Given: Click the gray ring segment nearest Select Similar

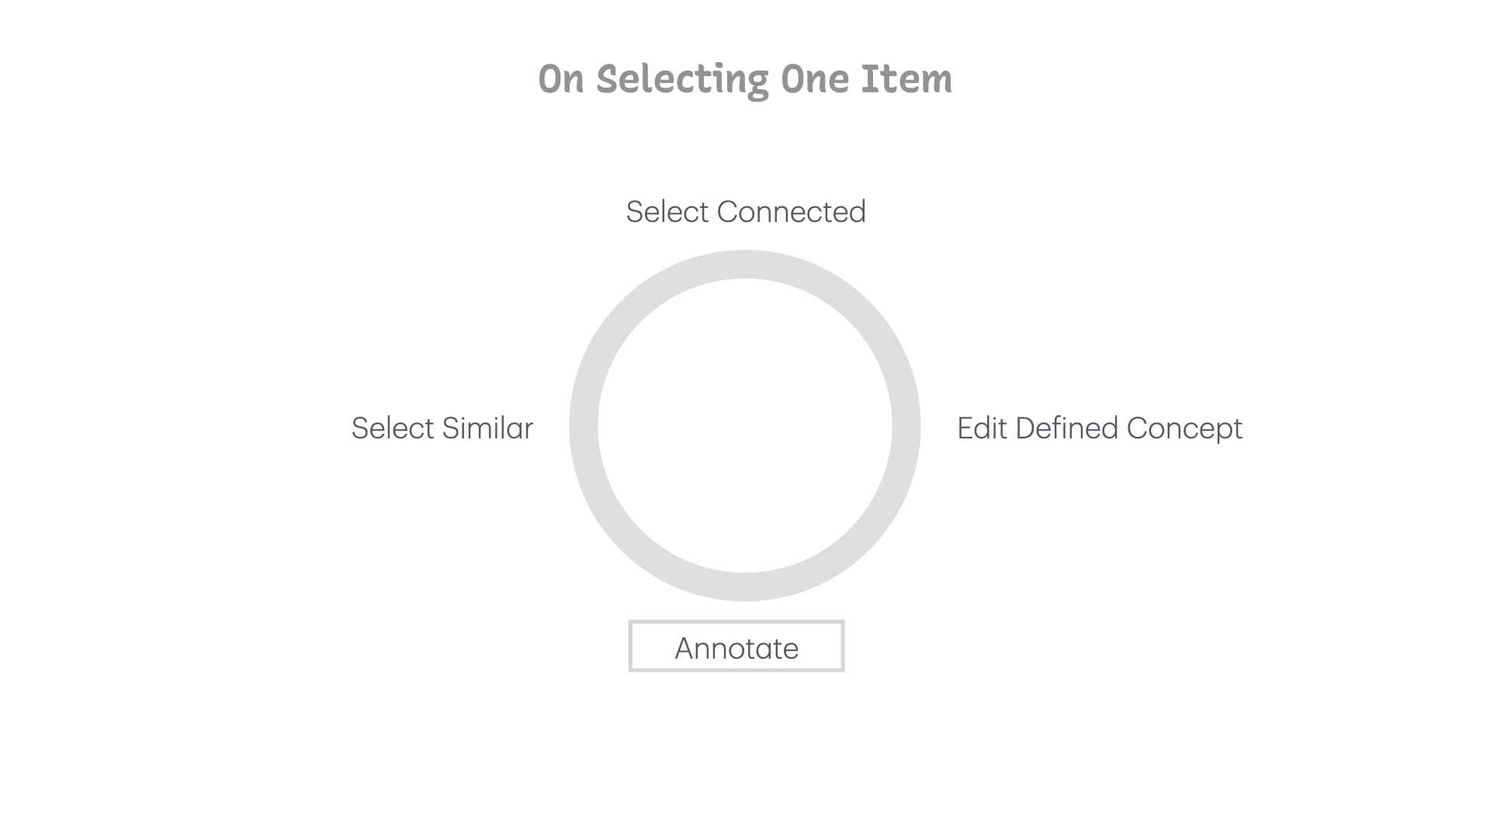Looking at the screenshot, I should pos(584,425).
